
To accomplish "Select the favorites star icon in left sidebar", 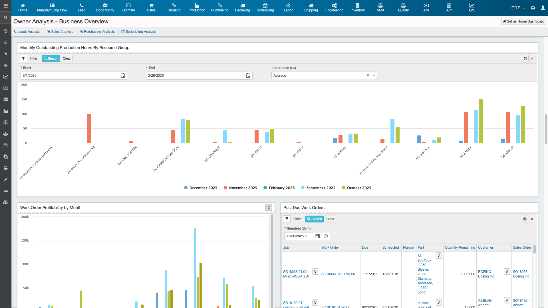I will point(5,42).
